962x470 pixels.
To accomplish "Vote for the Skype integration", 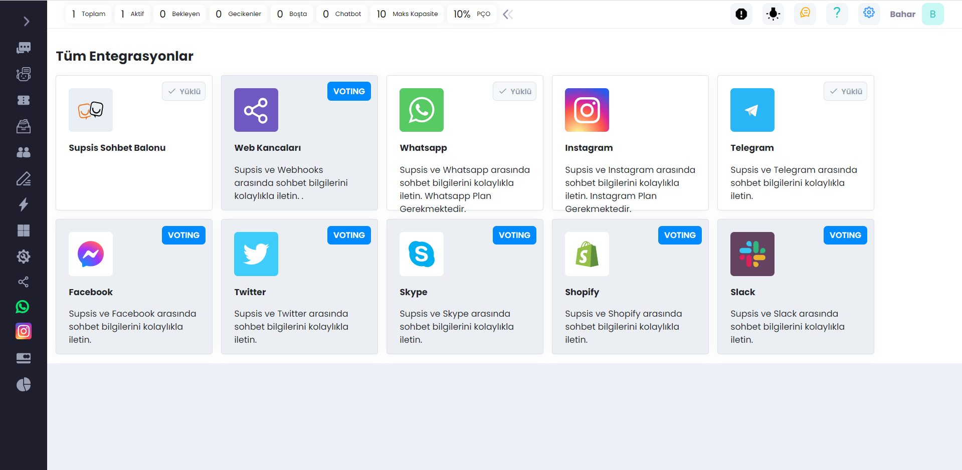I will pos(514,235).
